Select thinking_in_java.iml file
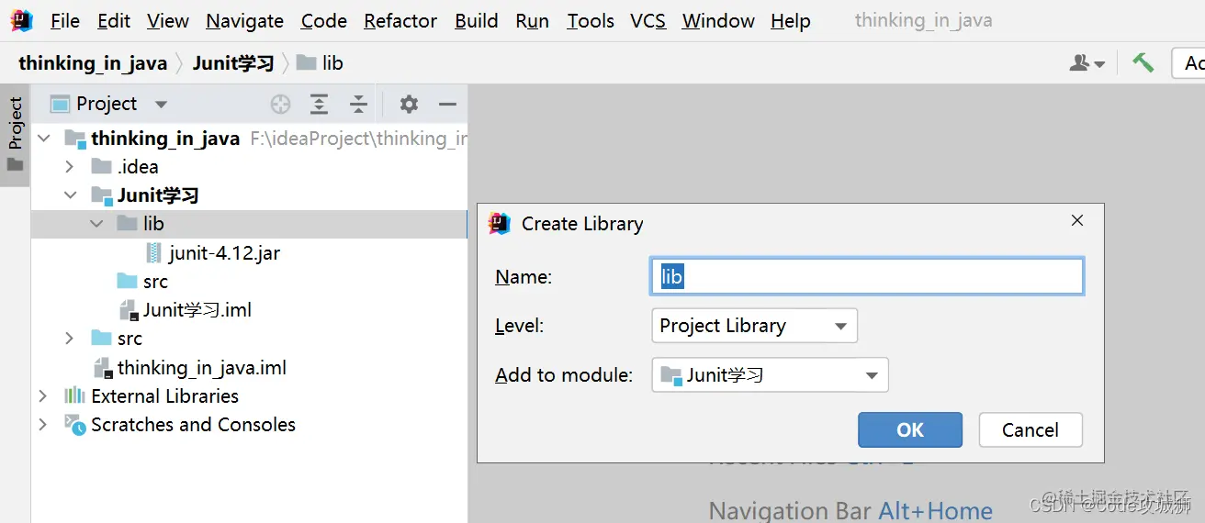This screenshot has width=1205, height=523. [x=202, y=368]
